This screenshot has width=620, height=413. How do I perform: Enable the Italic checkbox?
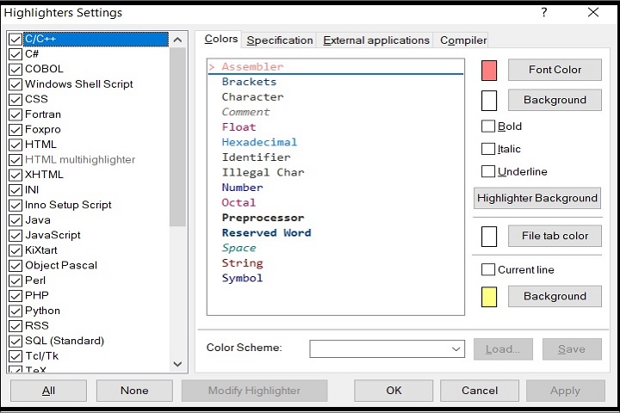(488, 149)
